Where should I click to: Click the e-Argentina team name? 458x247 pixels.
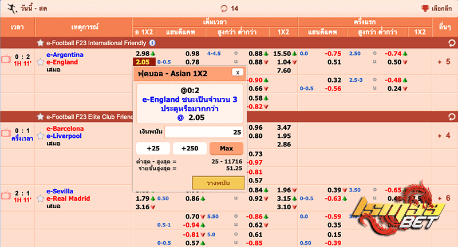(65, 55)
